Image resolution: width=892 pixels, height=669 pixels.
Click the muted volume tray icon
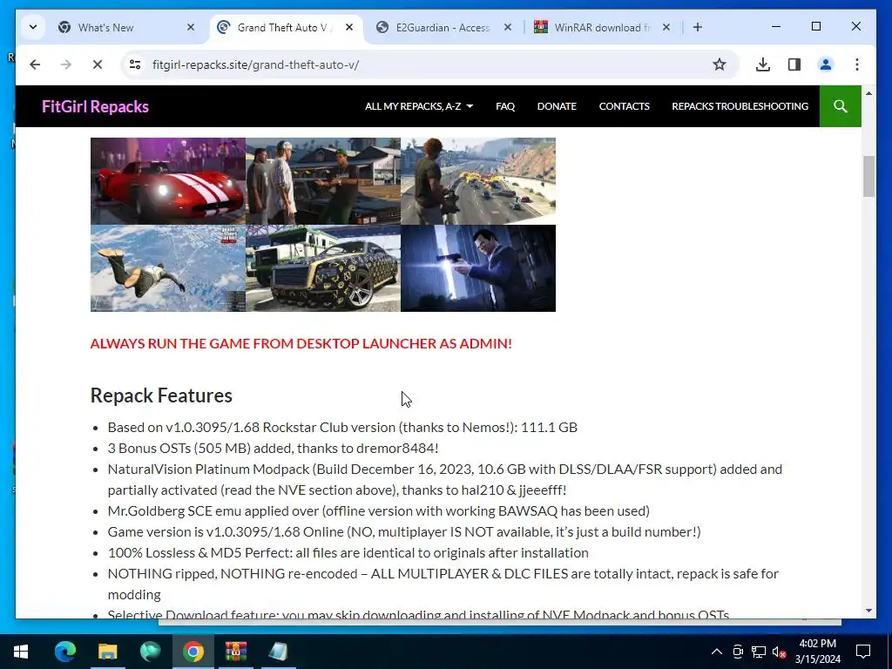coord(780,652)
